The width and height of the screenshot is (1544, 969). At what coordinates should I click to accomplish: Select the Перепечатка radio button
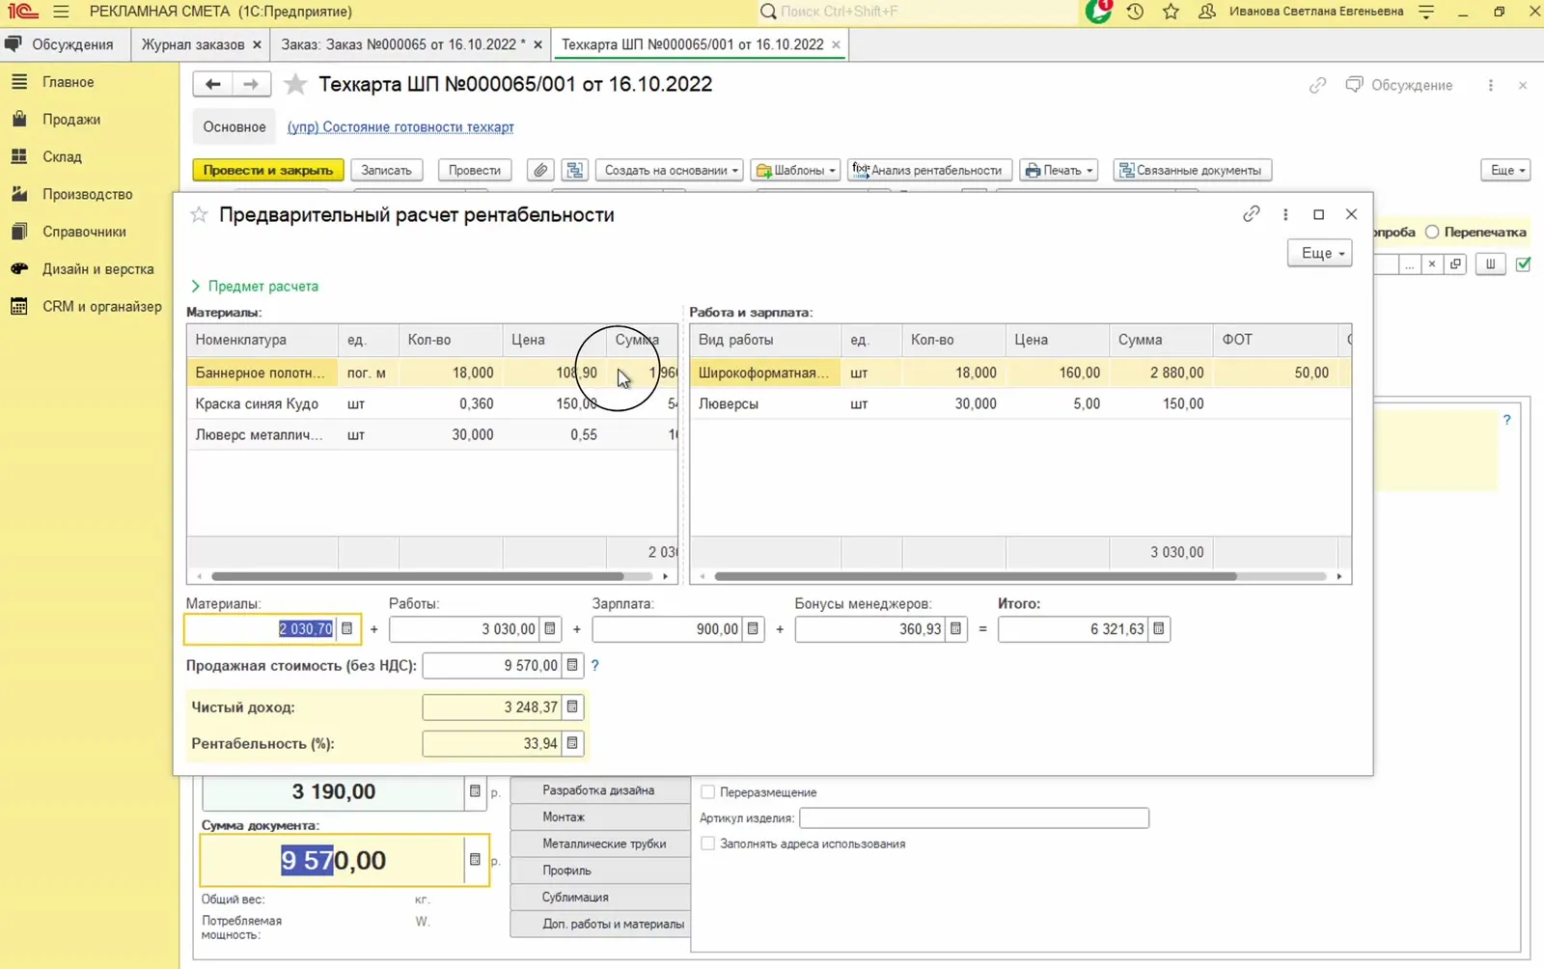(1432, 232)
